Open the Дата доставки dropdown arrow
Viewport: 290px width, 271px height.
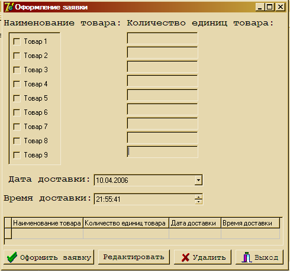(x=198, y=180)
